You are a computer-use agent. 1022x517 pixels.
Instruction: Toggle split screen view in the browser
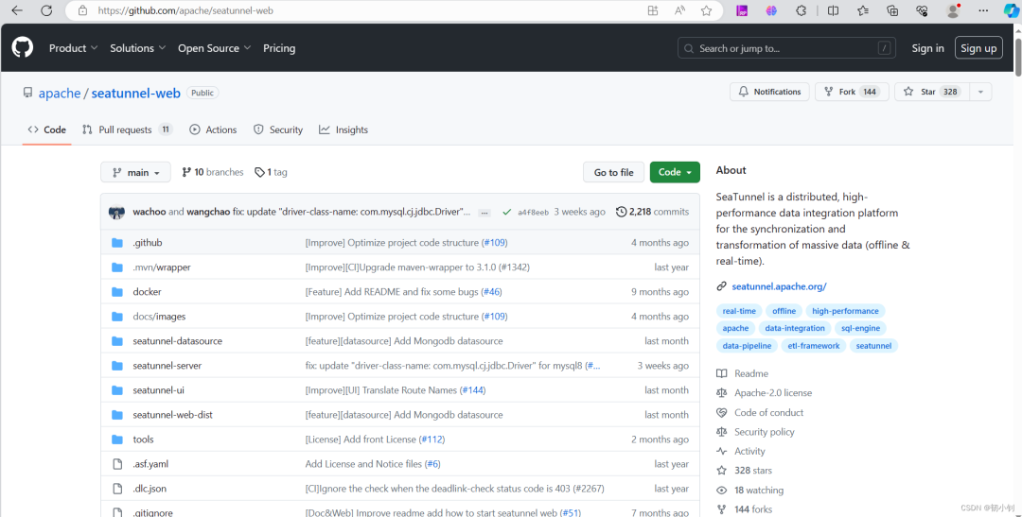(833, 10)
